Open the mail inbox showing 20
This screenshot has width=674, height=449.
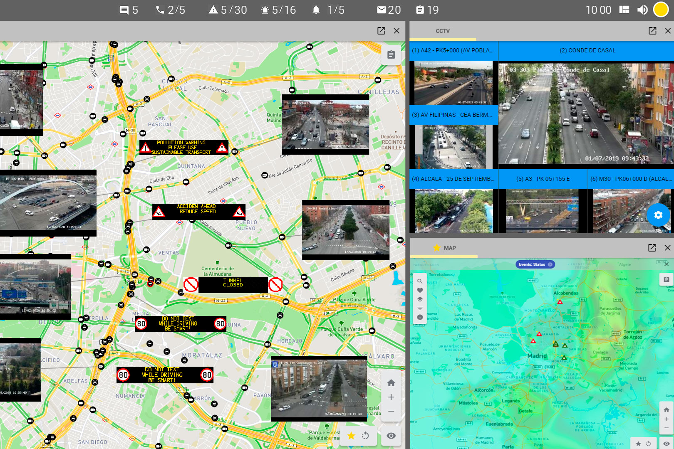tap(389, 10)
